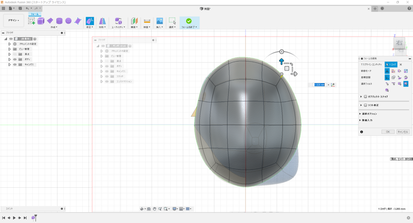Click the Utility convert icon
413x223 pixels.
tap(118, 21)
